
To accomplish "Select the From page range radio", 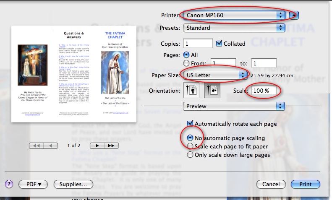I will (186, 63).
